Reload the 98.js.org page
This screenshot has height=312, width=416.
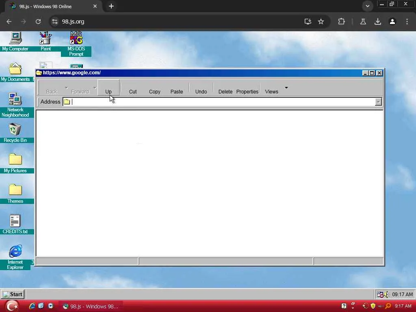(38, 22)
